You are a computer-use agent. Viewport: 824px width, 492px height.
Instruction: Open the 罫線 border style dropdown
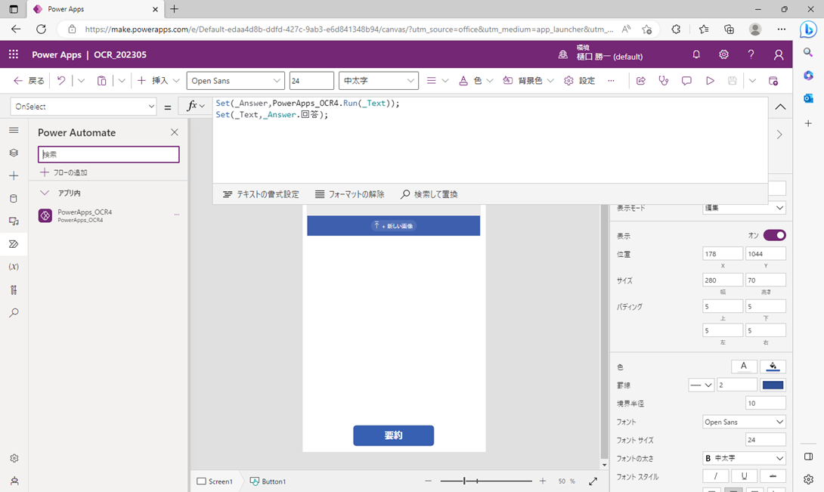pyautogui.click(x=701, y=385)
